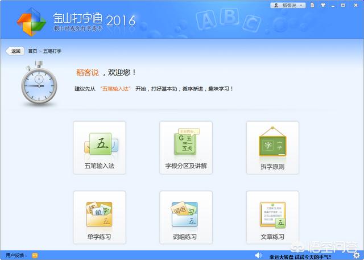364x260 pixels.
Task: Click the 稻客说 username in welcome text
Action: [87, 72]
